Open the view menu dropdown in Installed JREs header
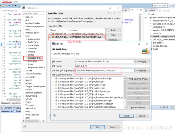175x133 pixels. coord(120,13)
